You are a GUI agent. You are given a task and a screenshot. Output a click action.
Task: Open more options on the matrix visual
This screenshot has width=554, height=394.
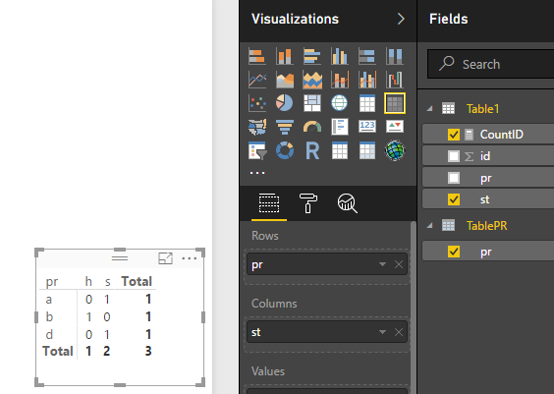tap(189, 258)
